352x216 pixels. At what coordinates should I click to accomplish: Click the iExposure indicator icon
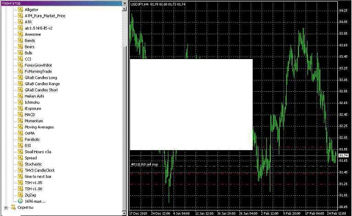coord(20,109)
